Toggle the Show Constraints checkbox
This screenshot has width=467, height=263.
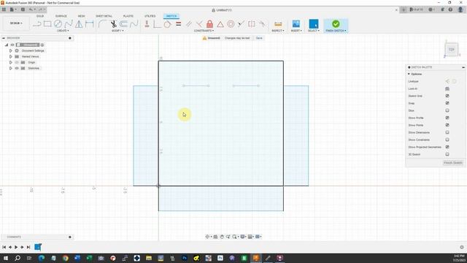[x=447, y=140]
